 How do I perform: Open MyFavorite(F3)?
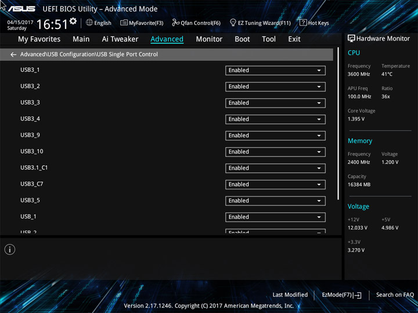142,23
